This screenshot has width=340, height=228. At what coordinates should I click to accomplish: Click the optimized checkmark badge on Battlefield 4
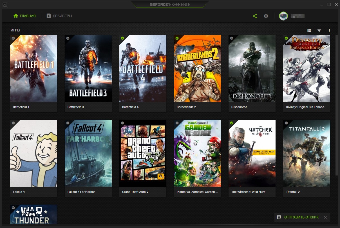coord(122,38)
